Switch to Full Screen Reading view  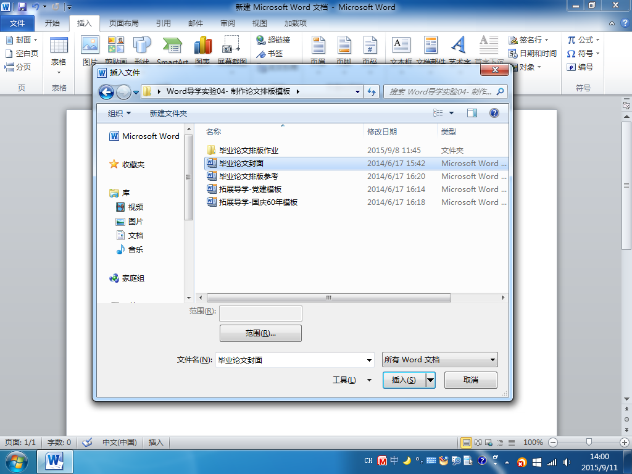point(478,443)
